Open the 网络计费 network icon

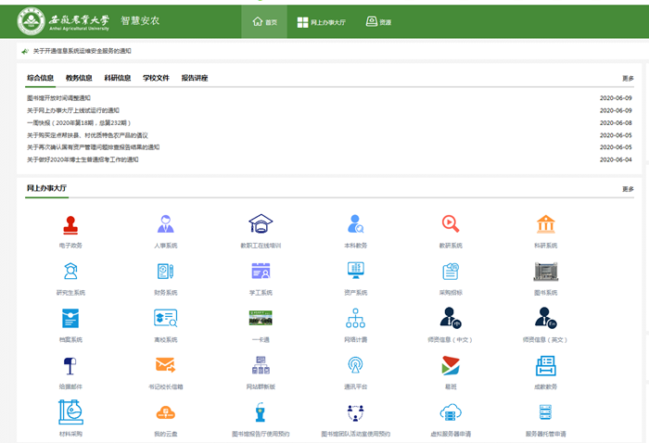355,319
